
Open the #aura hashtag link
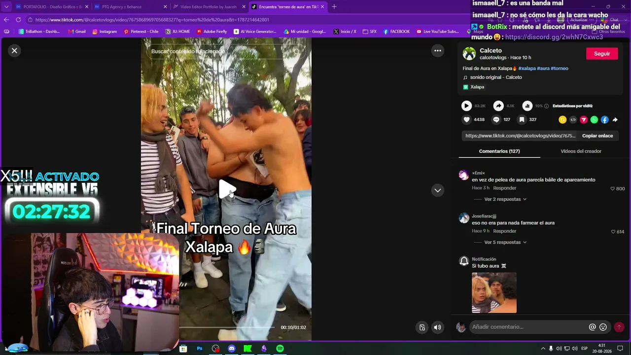543,69
